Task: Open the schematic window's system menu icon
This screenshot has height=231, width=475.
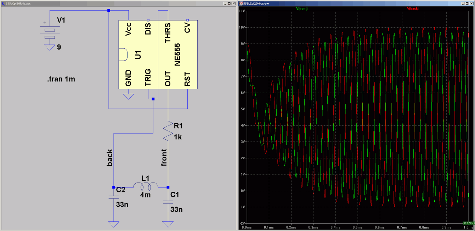Action: 3,3
